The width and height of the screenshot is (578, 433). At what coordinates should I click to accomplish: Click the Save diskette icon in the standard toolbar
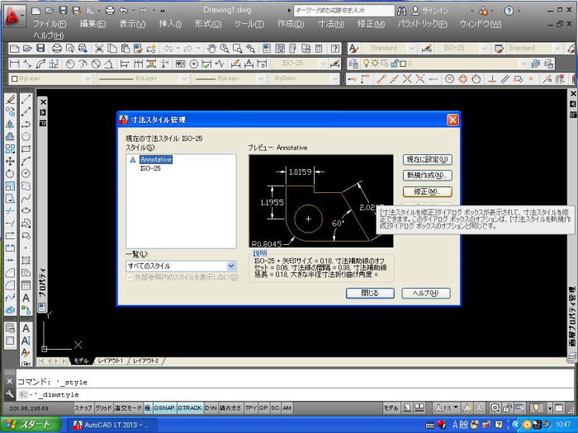pos(40,48)
